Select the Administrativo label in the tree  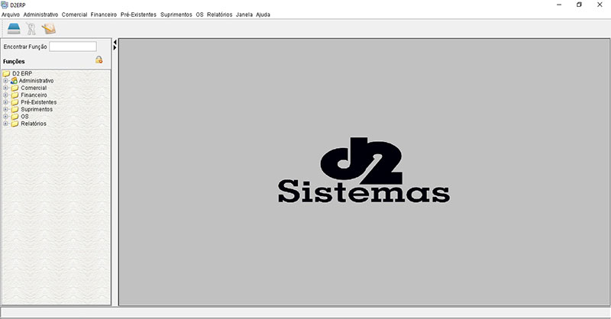click(x=36, y=81)
